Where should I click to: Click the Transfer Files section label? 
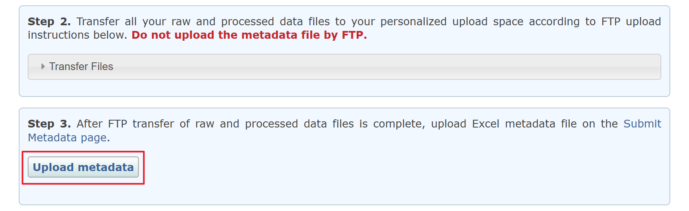coord(81,66)
